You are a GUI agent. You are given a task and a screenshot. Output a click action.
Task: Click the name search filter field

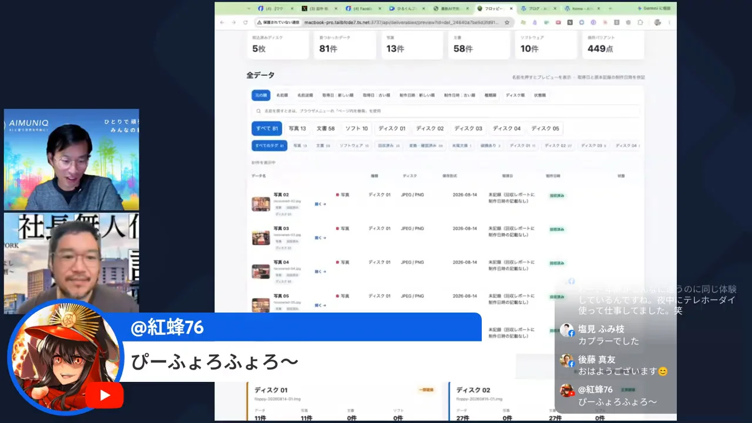pyautogui.click(x=446, y=110)
